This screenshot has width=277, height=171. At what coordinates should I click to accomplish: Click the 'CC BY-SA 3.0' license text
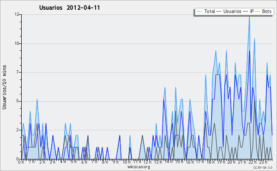(x=263, y=168)
